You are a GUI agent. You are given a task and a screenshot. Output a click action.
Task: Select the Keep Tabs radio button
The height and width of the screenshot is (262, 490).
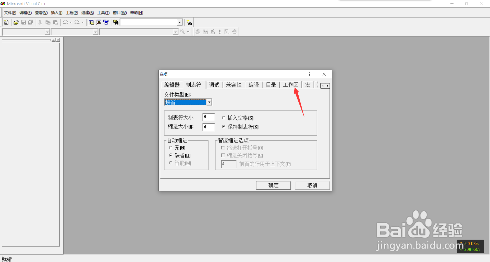click(x=224, y=127)
